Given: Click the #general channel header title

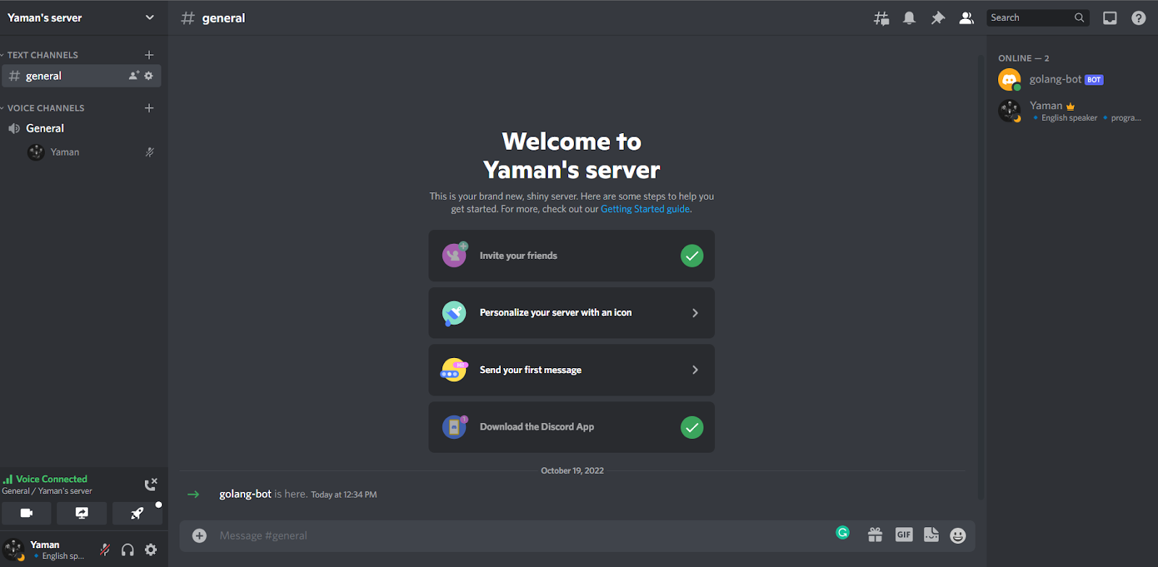Looking at the screenshot, I should click(224, 18).
